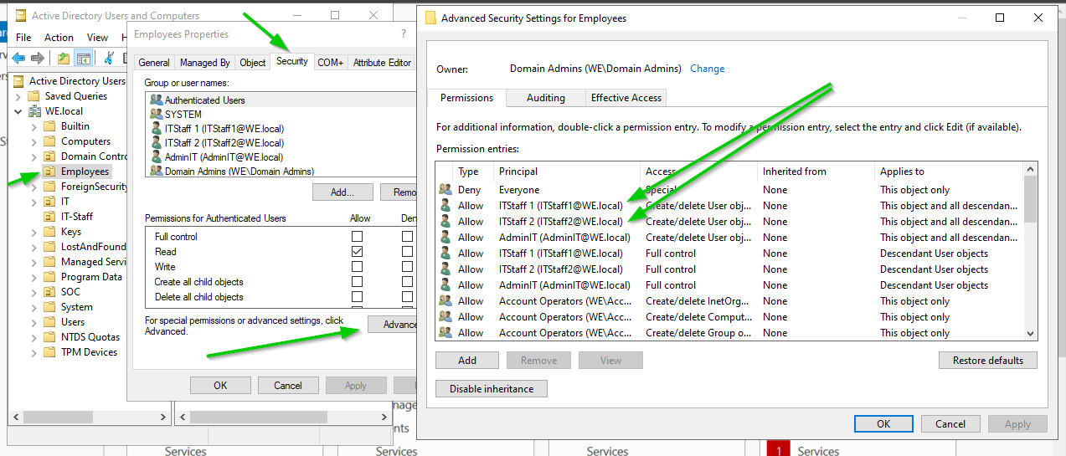Click Add... button in Employees Properties

coord(342,192)
